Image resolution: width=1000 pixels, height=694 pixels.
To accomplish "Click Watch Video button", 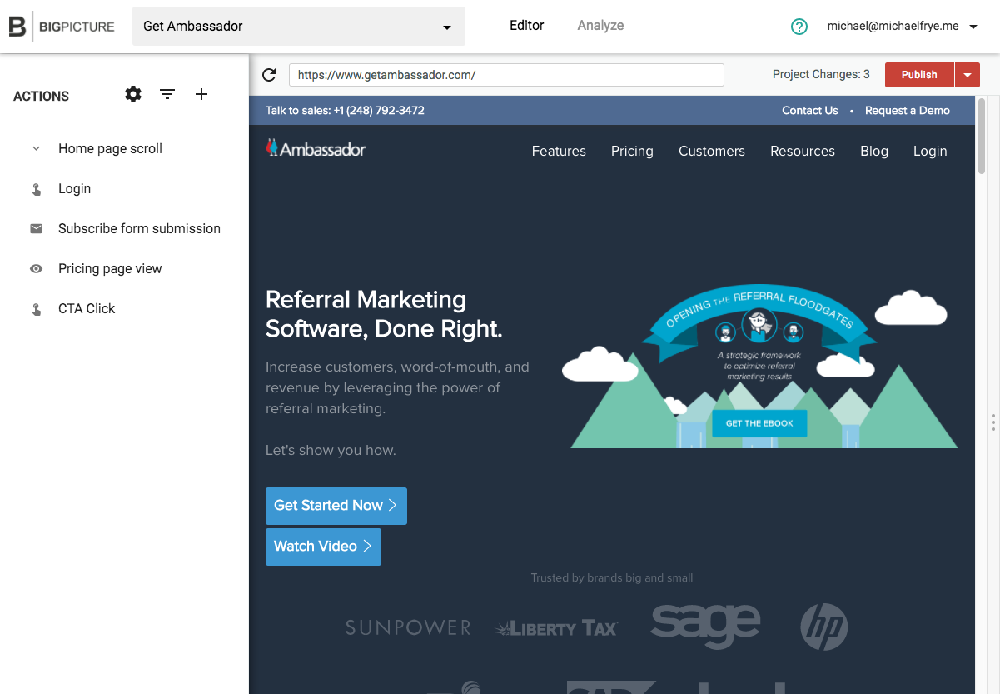I will [323, 547].
